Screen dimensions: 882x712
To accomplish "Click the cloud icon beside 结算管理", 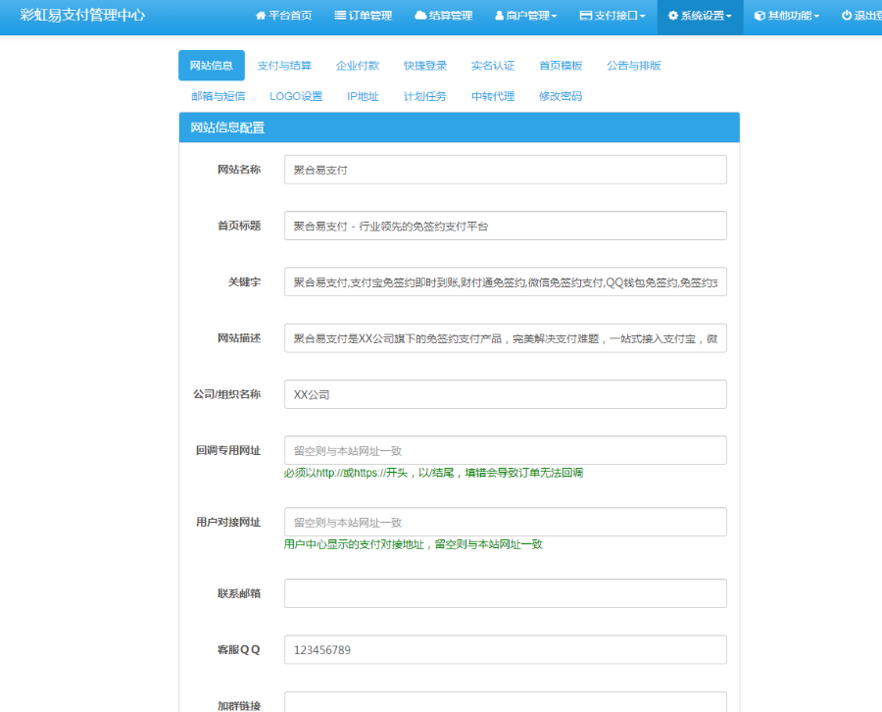I will tap(420, 16).
